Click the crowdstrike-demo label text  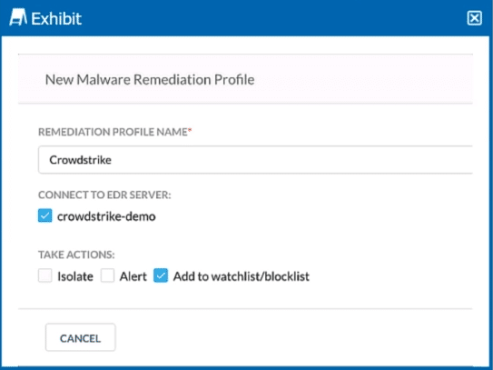click(106, 216)
